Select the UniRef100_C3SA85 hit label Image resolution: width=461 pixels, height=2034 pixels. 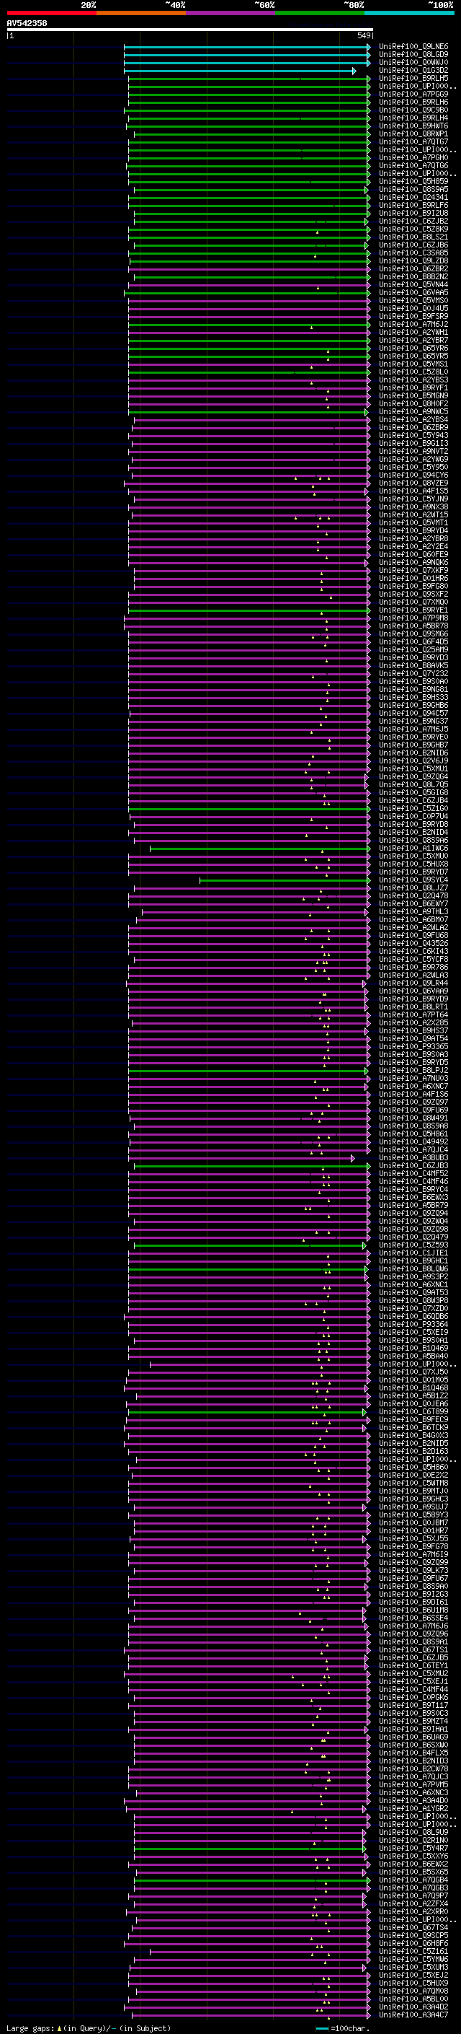pyautogui.click(x=413, y=253)
